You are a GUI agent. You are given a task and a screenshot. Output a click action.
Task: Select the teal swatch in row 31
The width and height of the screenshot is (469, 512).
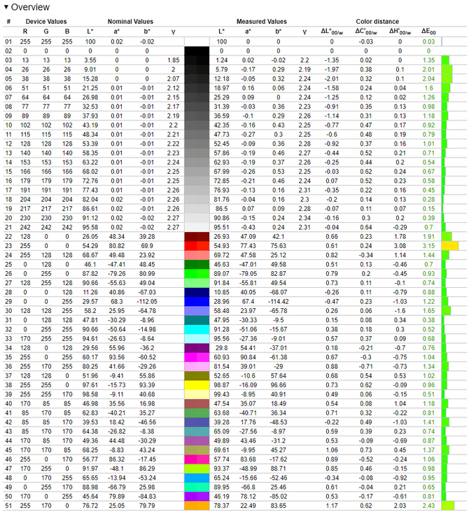[x=197, y=320]
